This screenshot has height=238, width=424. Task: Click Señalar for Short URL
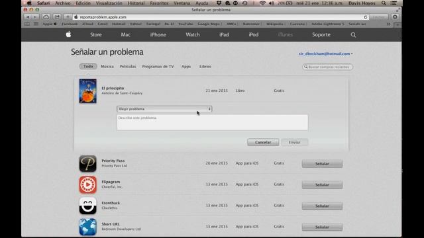322,227
